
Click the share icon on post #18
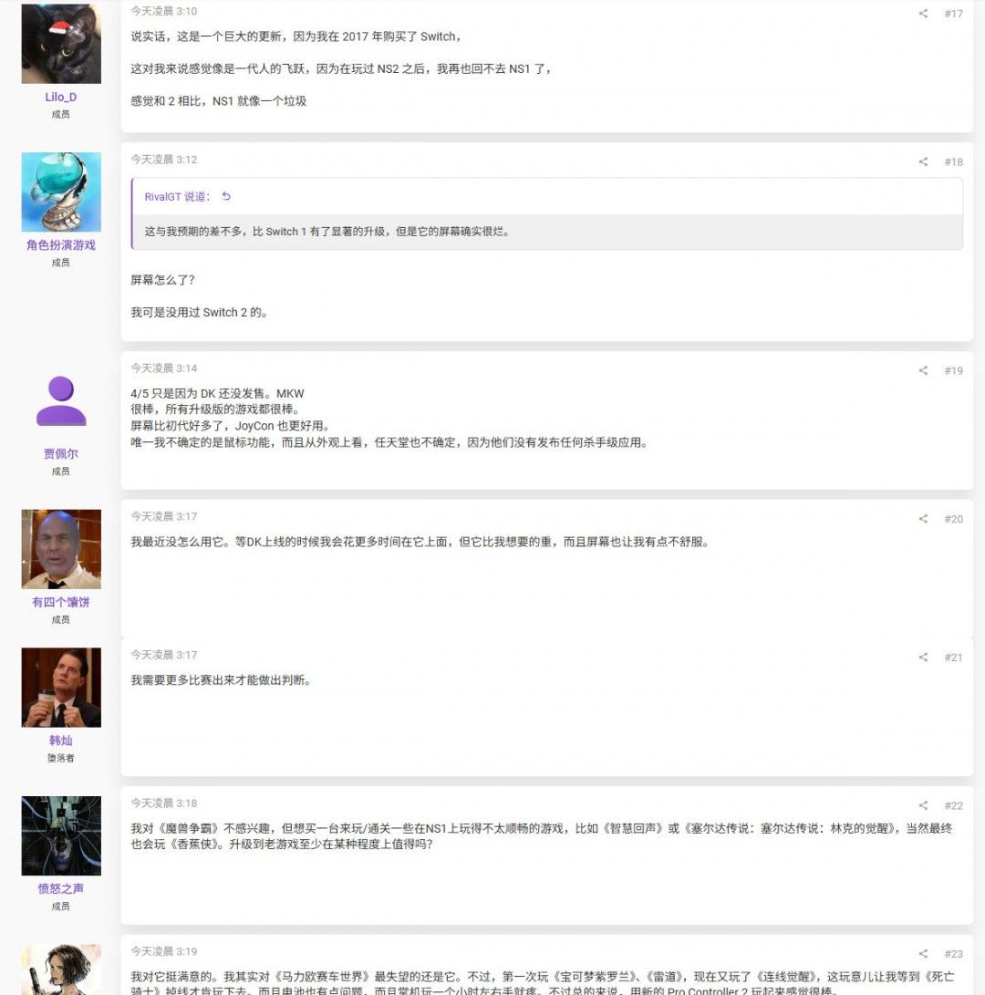pyautogui.click(x=923, y=161)
